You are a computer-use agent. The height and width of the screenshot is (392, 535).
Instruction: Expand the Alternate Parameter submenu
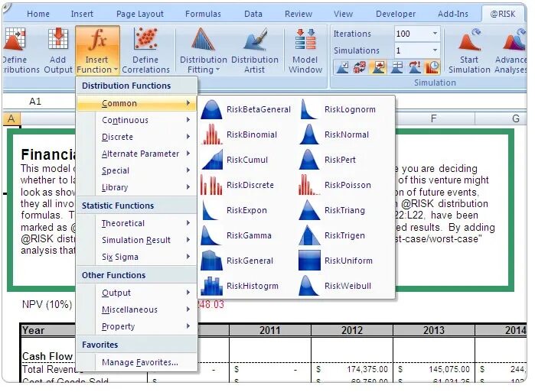136,154
